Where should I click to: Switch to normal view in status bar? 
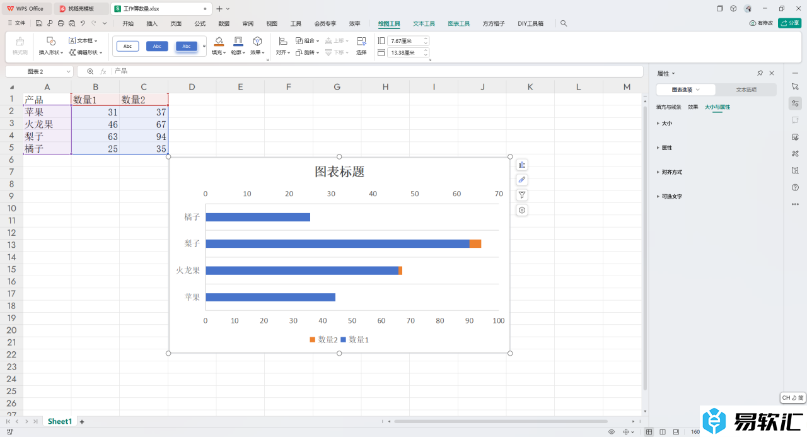(649, 432)
